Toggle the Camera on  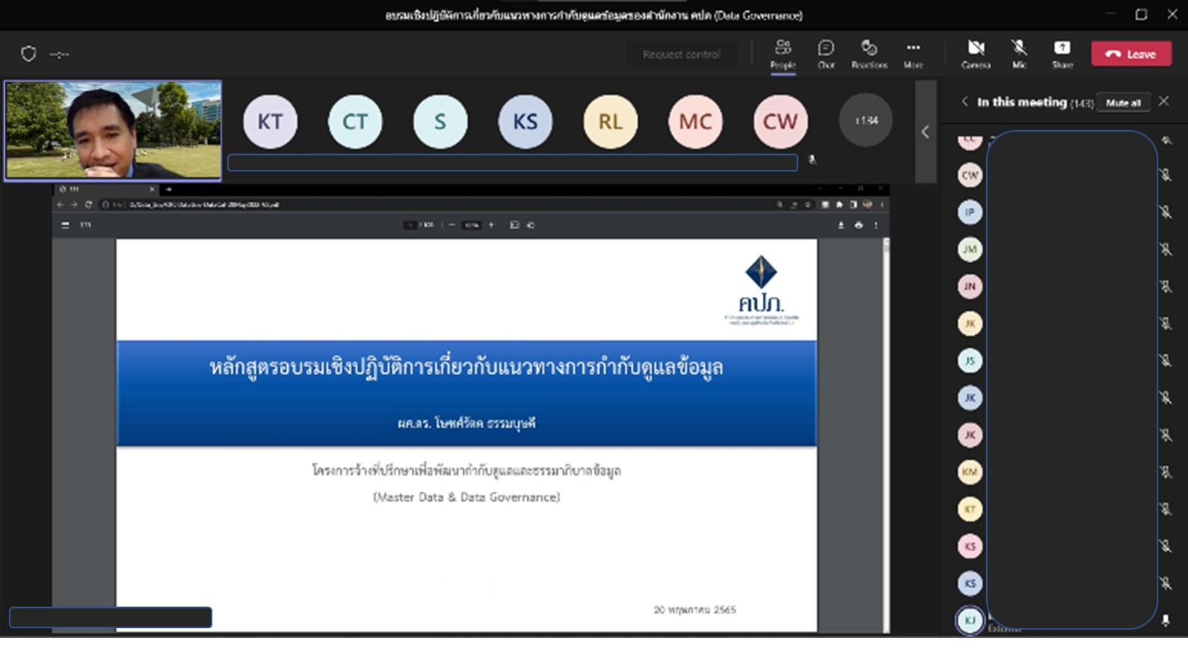pos(976,54)
